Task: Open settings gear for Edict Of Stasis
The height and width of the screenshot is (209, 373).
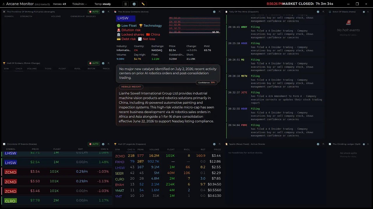Action: 364,12
